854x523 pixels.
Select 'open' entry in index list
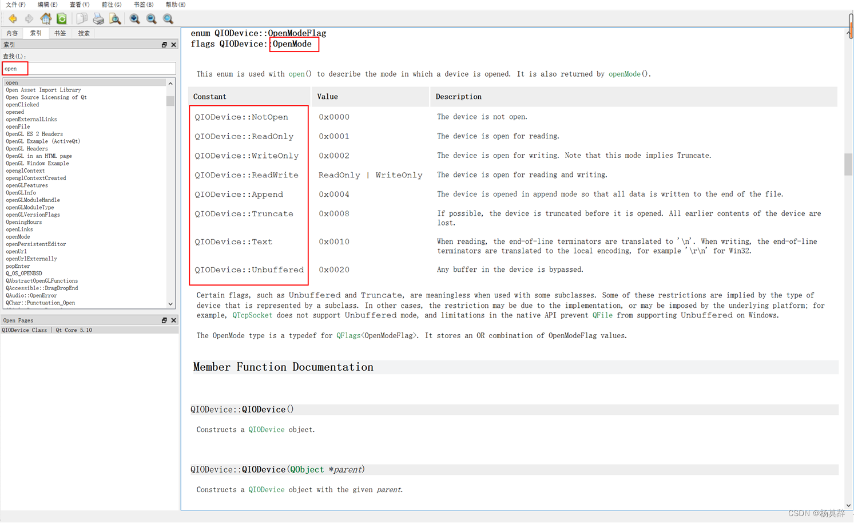point(85,82)
